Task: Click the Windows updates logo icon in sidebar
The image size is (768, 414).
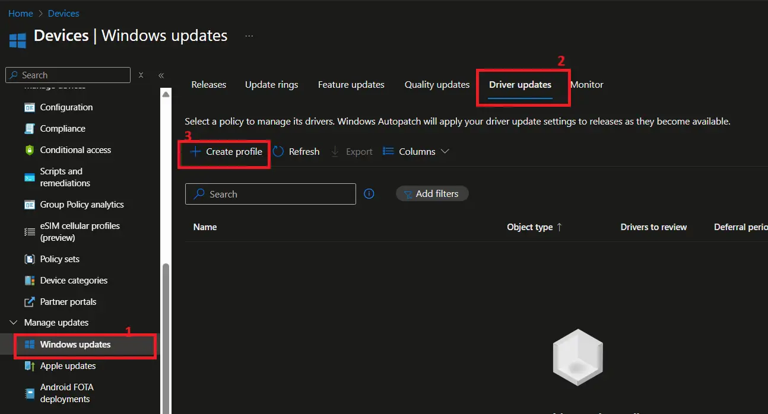Action: 30,345
